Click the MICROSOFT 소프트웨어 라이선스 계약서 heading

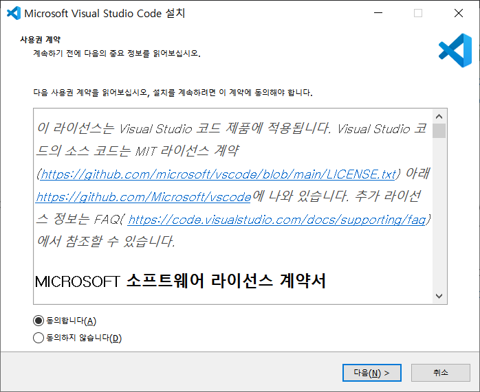(x=180, y=281)
